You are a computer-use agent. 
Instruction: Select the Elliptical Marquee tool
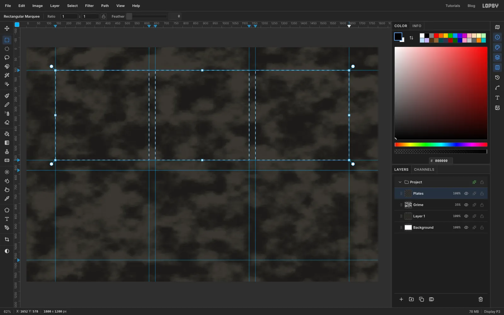click(x=7, y=49)
